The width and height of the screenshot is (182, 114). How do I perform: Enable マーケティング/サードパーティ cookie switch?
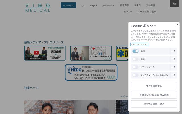pos(135,75)
